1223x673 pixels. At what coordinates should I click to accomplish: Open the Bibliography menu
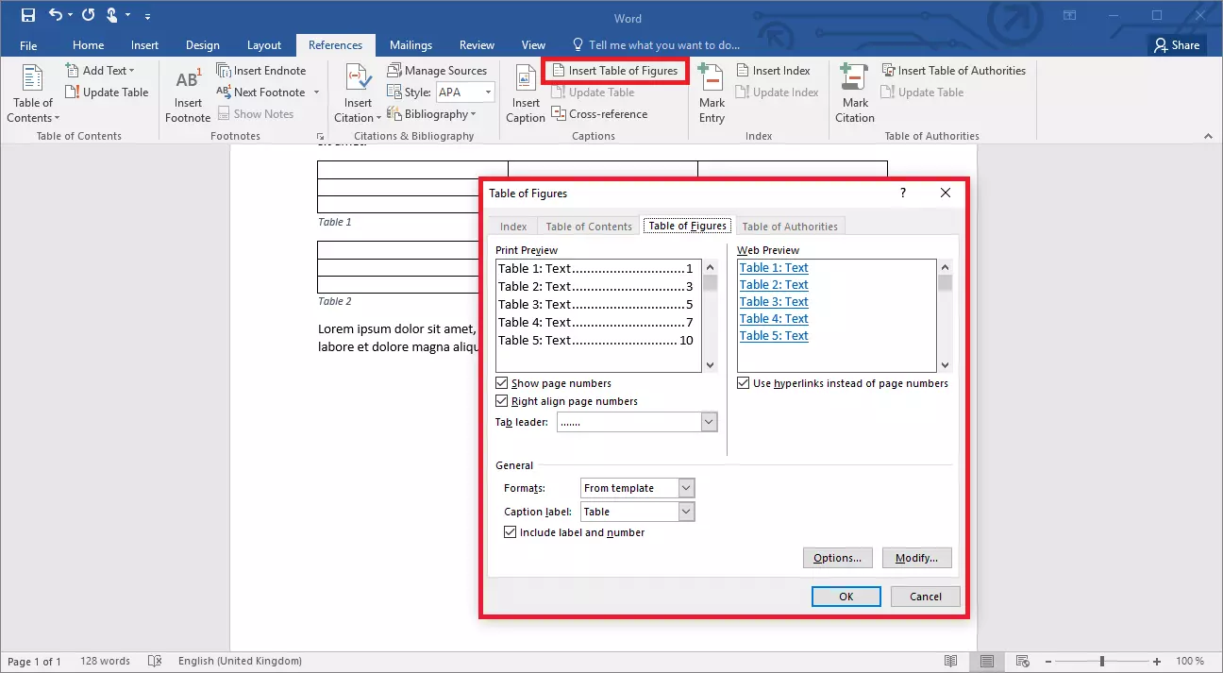[x=432, y=114]
